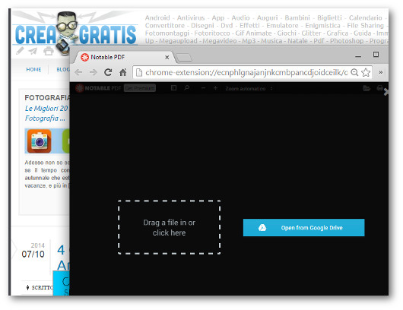Screen dimensions: 403x310
Task: Click the Android tag link
Action: (x=157, y=17)
